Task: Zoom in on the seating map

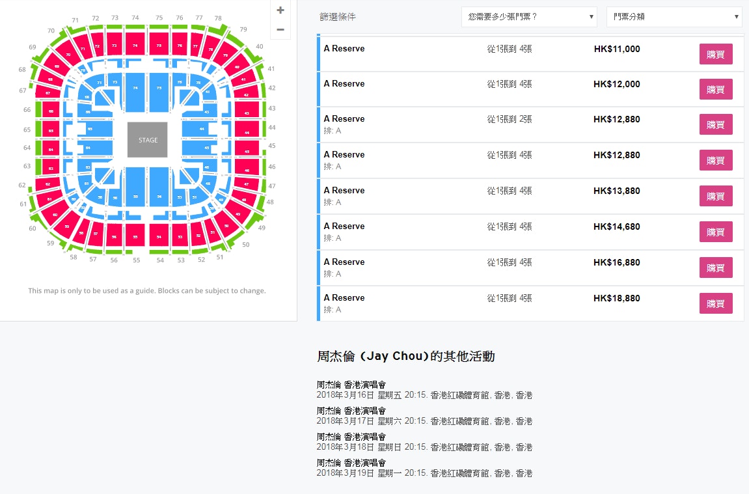Action: [x=280, y=10]
